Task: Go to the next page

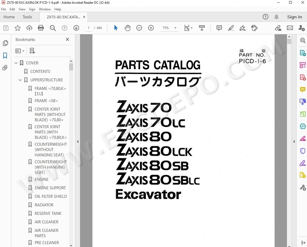Action: [x=76, y=28]
